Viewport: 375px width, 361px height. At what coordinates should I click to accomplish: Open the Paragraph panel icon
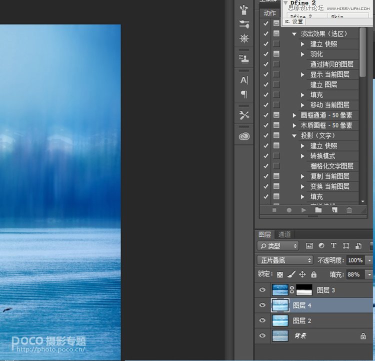point(244,94)
